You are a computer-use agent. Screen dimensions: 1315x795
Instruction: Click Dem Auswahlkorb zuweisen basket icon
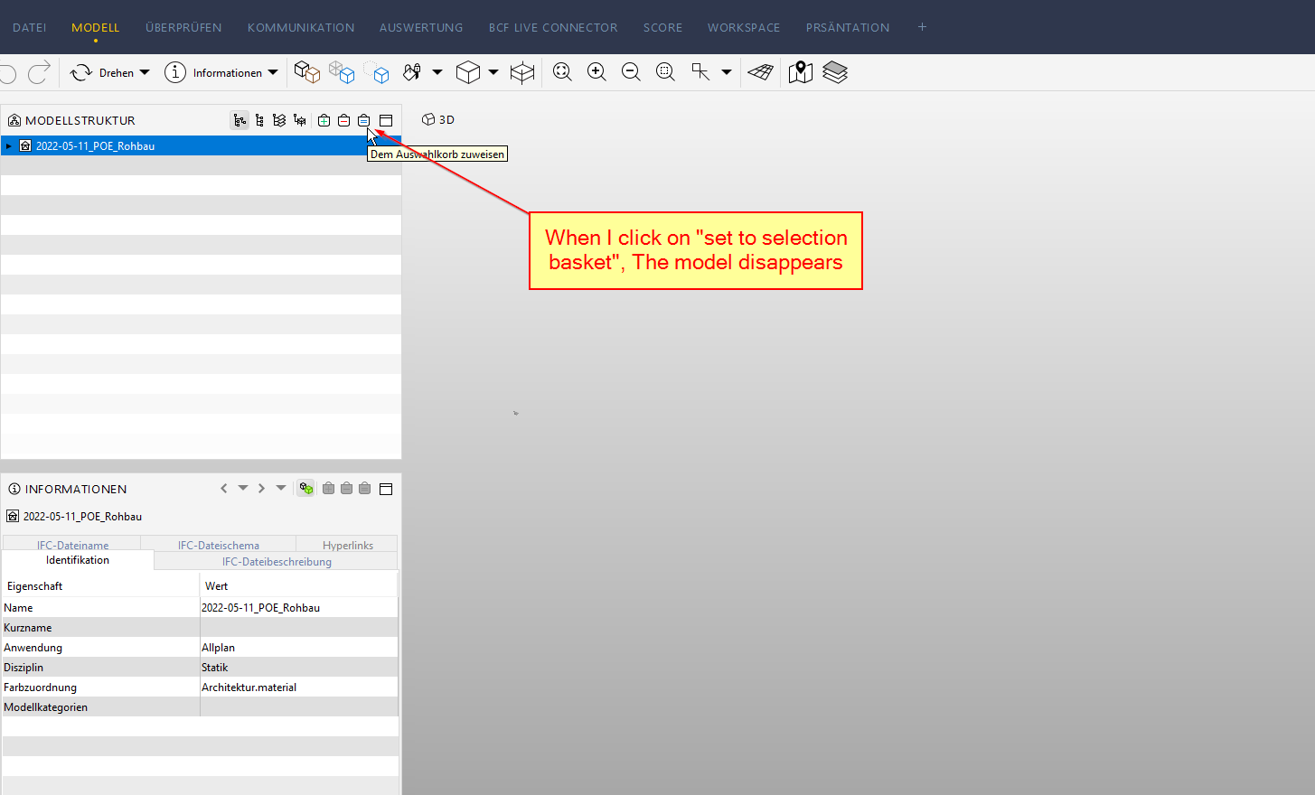coord(363,120)
